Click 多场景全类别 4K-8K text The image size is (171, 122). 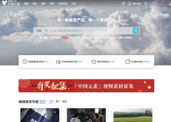tap(140, 62)
